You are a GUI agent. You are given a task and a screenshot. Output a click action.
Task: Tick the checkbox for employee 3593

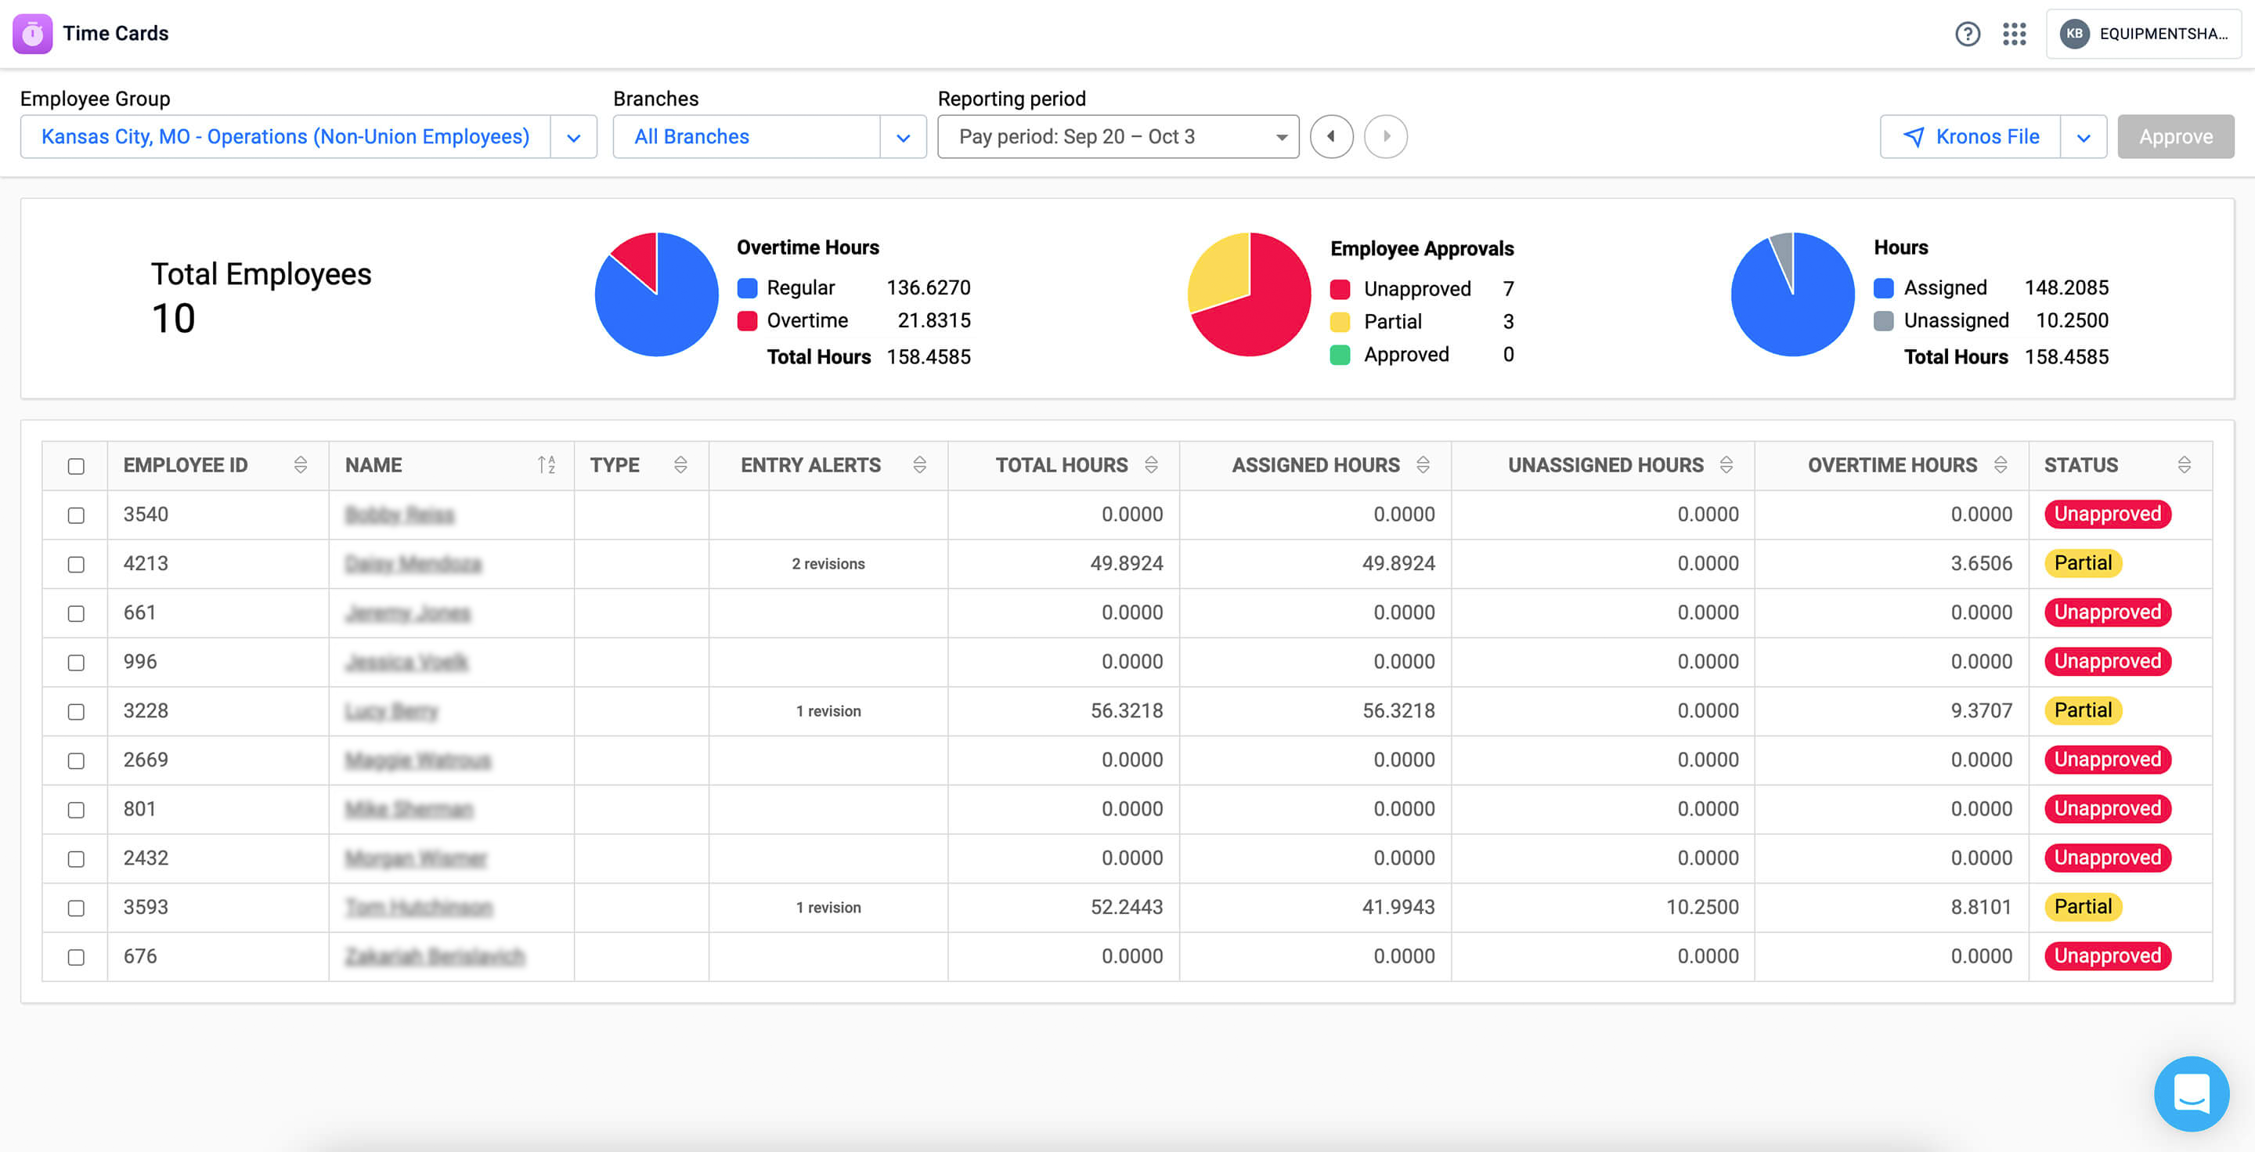(76, 908)
